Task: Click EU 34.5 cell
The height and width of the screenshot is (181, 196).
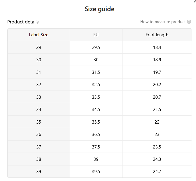Action: click(96, 109)
